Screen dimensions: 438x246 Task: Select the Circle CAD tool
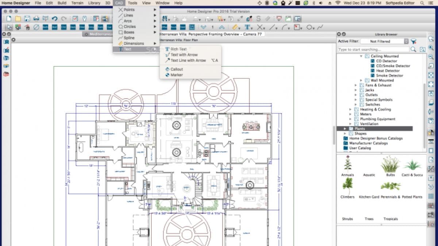[x=310, y=27]
